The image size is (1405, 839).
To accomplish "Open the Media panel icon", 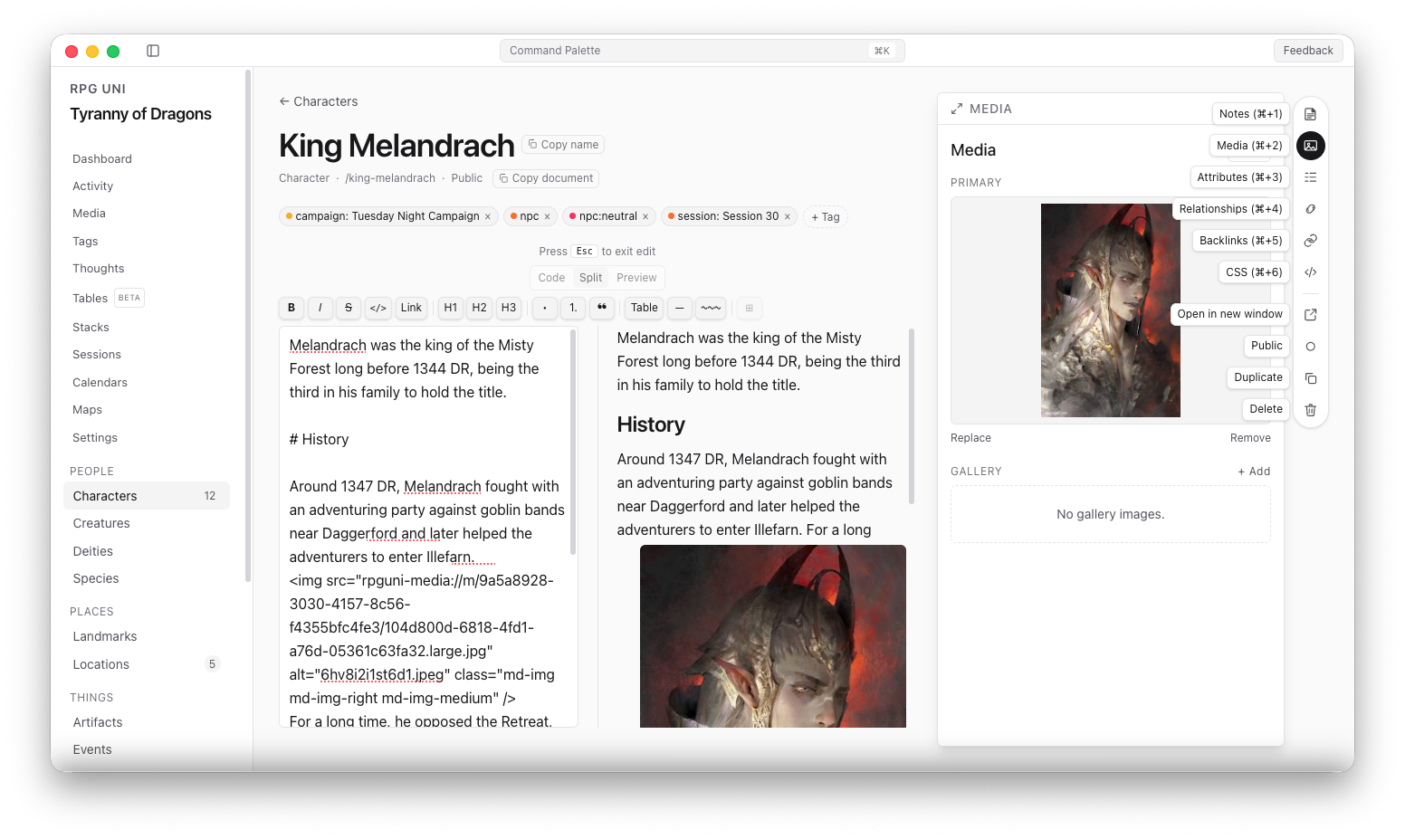I will 1310,146.
